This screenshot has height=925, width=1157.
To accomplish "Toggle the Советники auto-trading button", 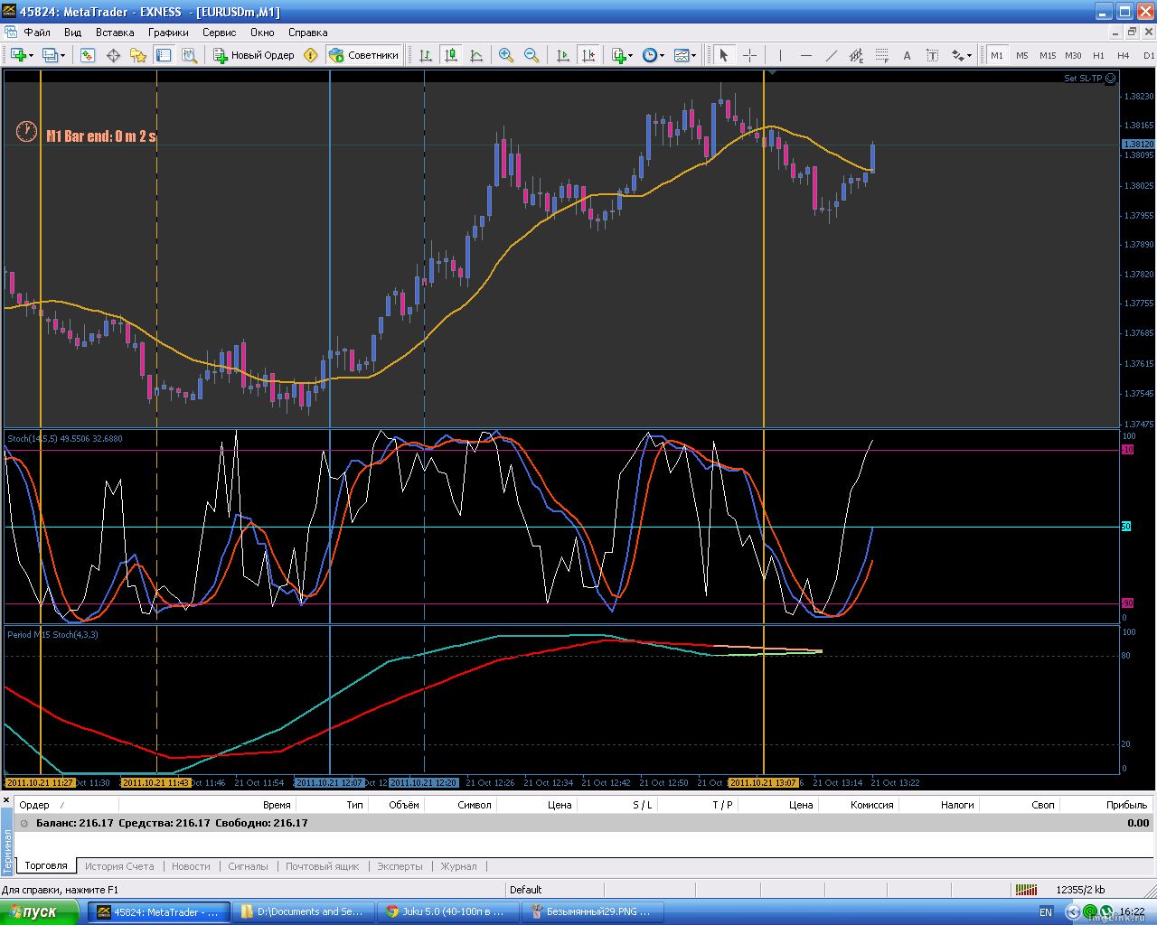I will coord(363,55).
